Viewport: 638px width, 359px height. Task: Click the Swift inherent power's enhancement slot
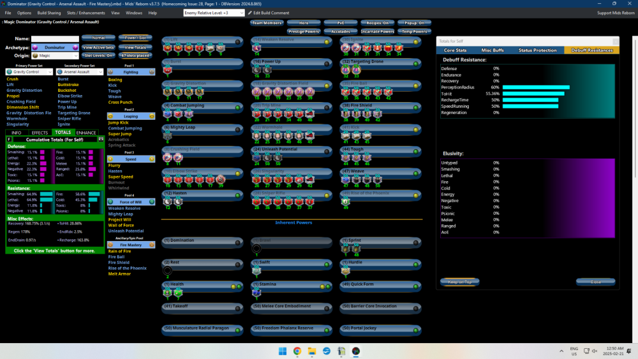click(x=256, y=270)
